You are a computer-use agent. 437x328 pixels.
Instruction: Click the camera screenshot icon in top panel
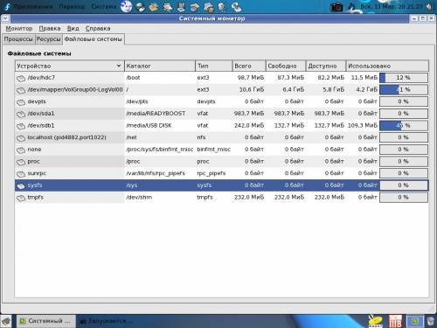[x=336, y=6]
